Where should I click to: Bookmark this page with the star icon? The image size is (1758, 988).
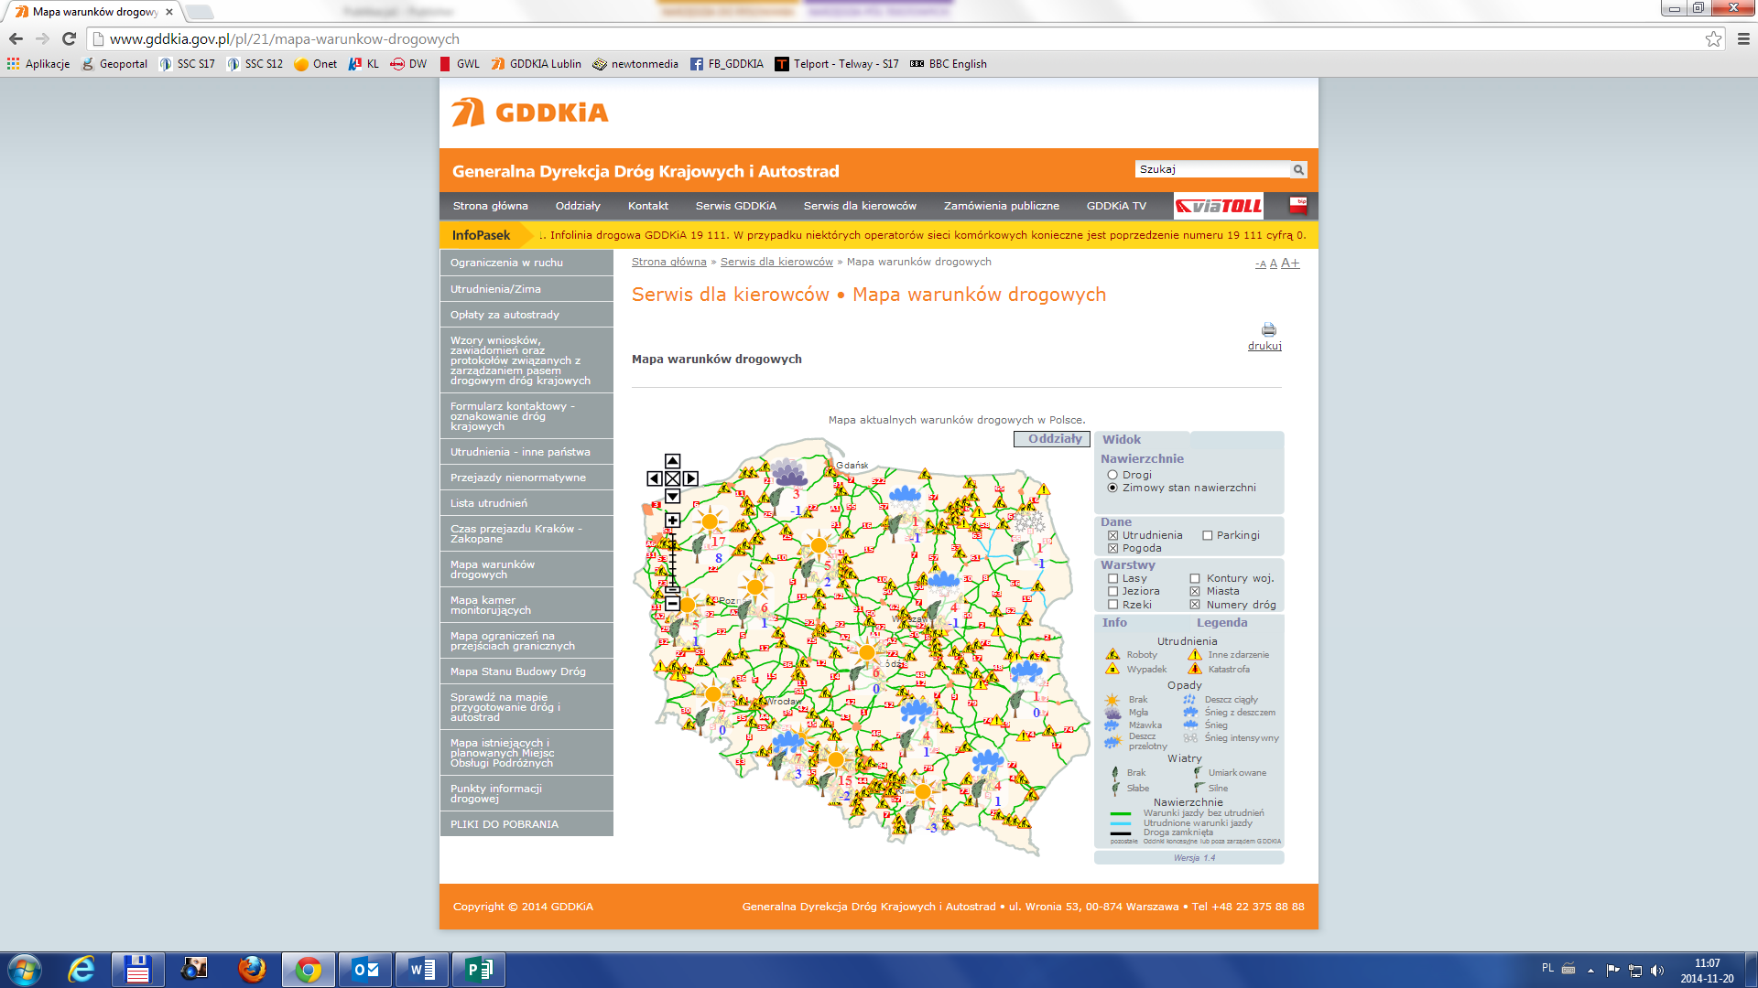1713,38
